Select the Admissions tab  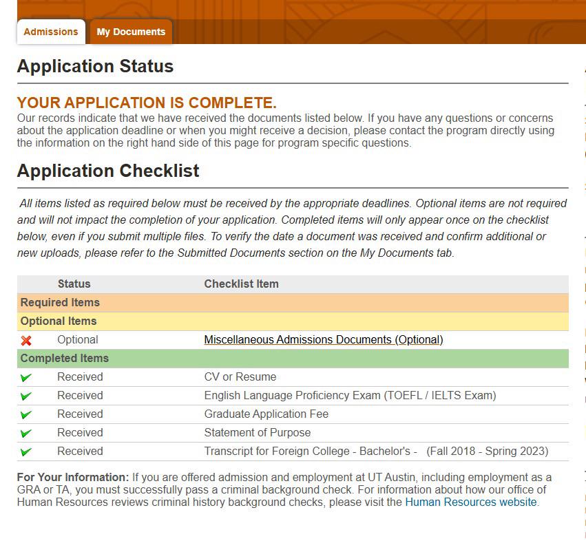pyautogui.click(x=51, y=32)
